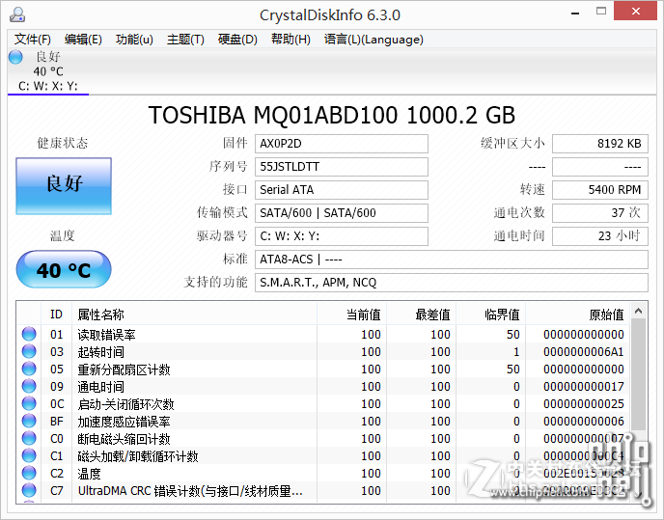
Task: Select the 磁头加载/卸载循环计数 attribute row
Action: [323, 455]
